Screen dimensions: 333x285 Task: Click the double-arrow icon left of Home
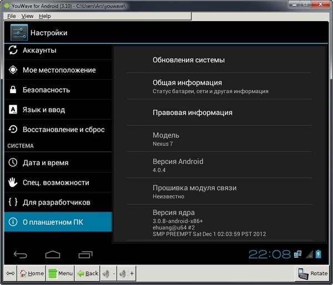pyautogui.click(x=10, y=273)
